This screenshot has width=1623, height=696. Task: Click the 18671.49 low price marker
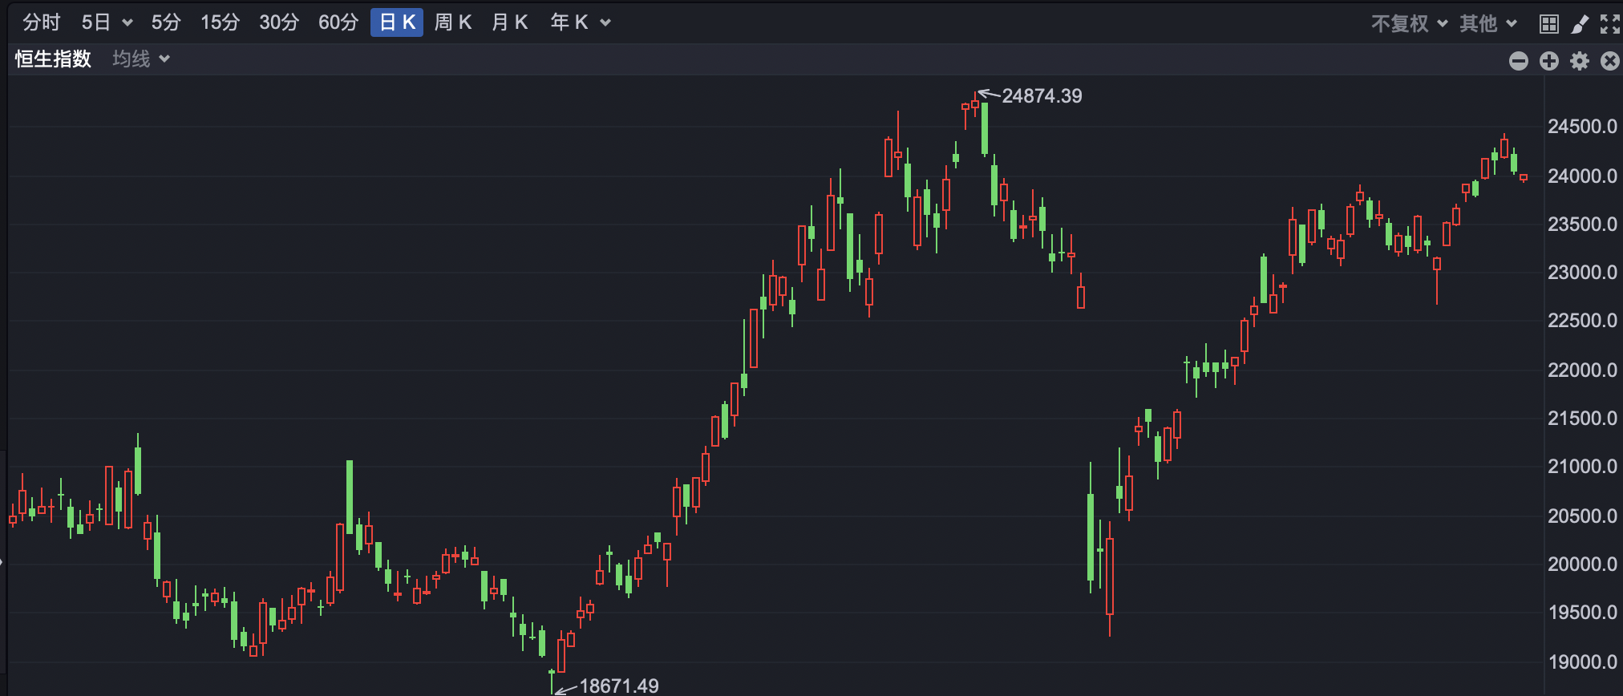point(618,686)
